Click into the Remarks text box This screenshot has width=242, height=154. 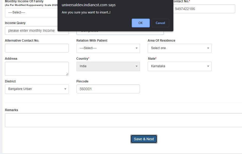tap(123, 120)
